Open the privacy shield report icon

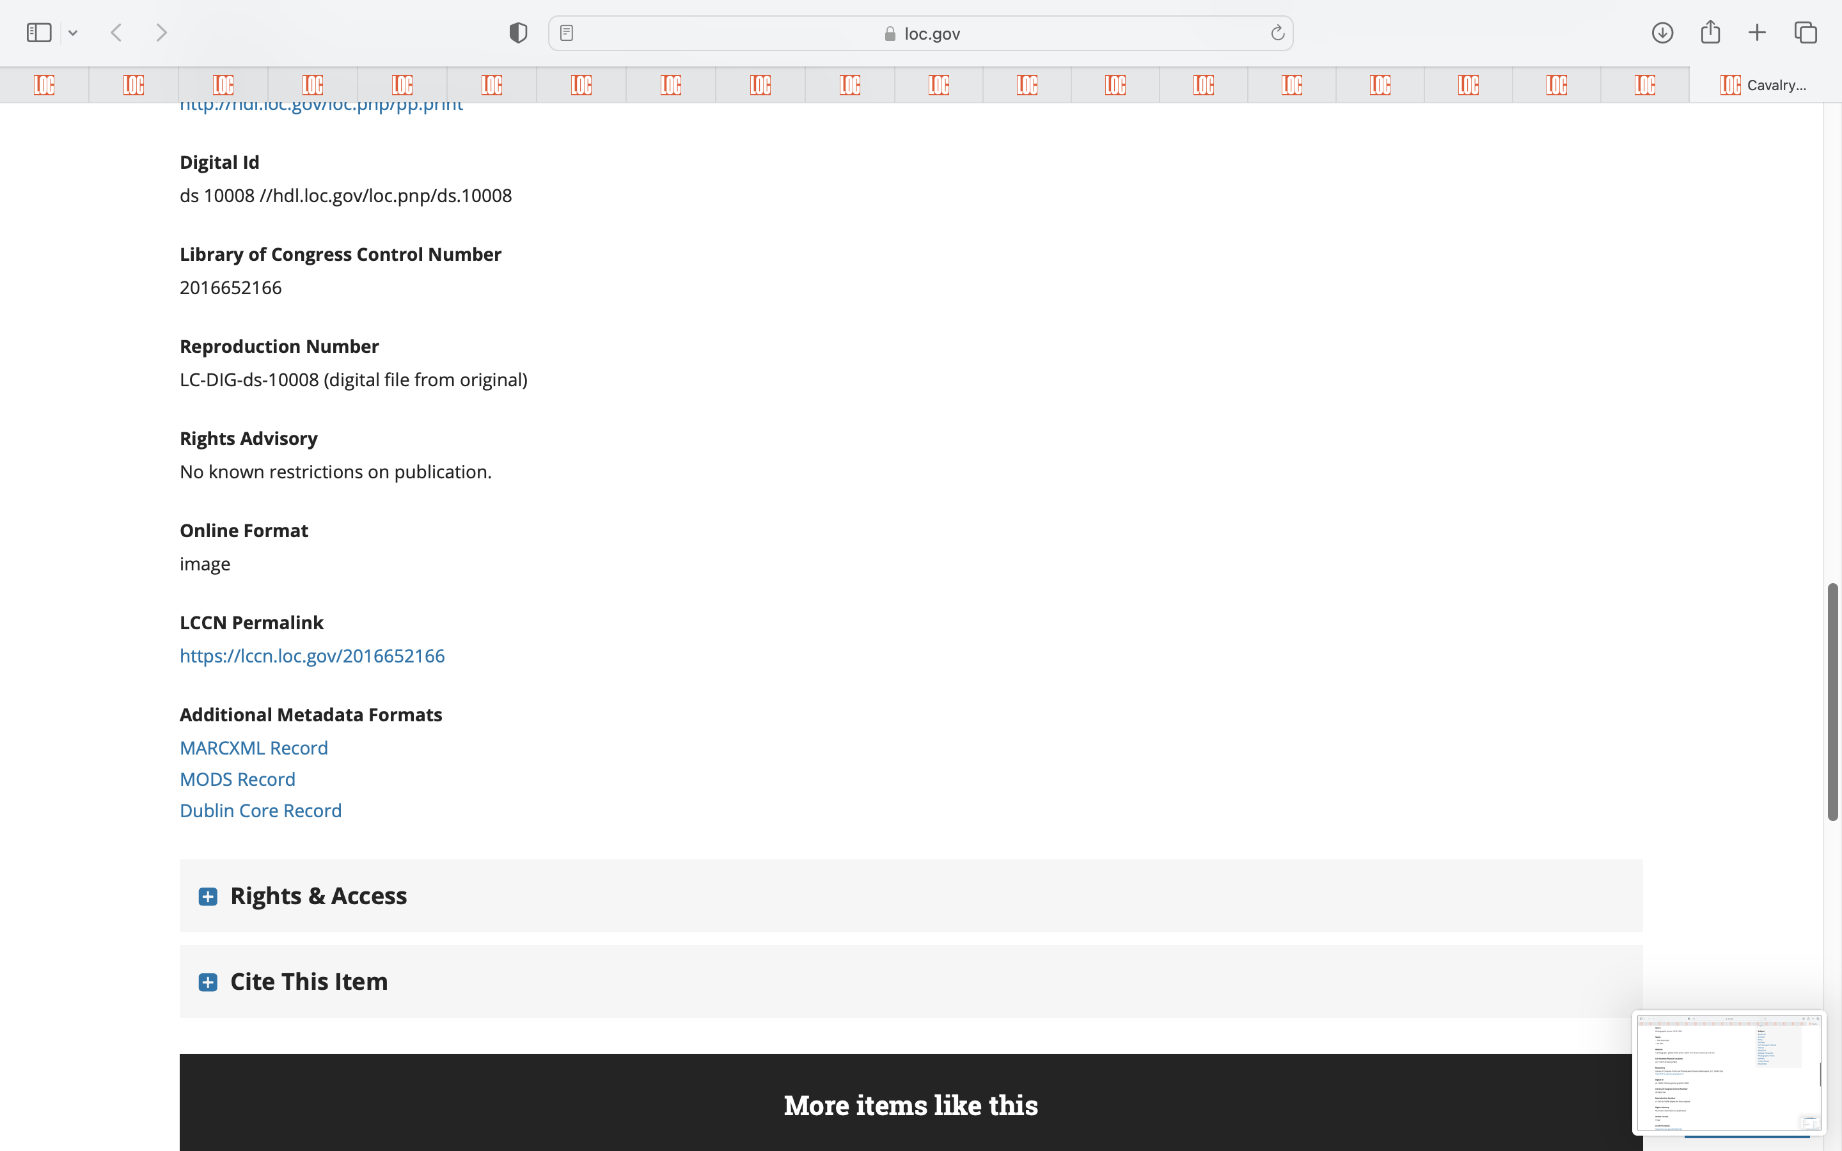coord(518,33)
